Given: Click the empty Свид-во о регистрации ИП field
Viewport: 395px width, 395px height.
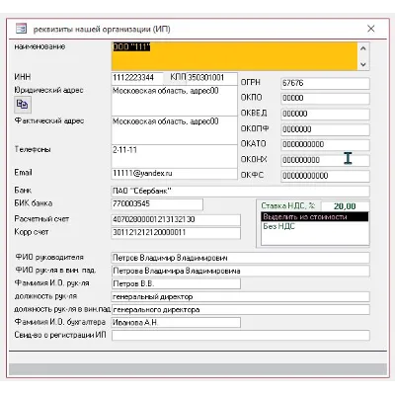Looking at the screenshot, I should pos(241,336).
